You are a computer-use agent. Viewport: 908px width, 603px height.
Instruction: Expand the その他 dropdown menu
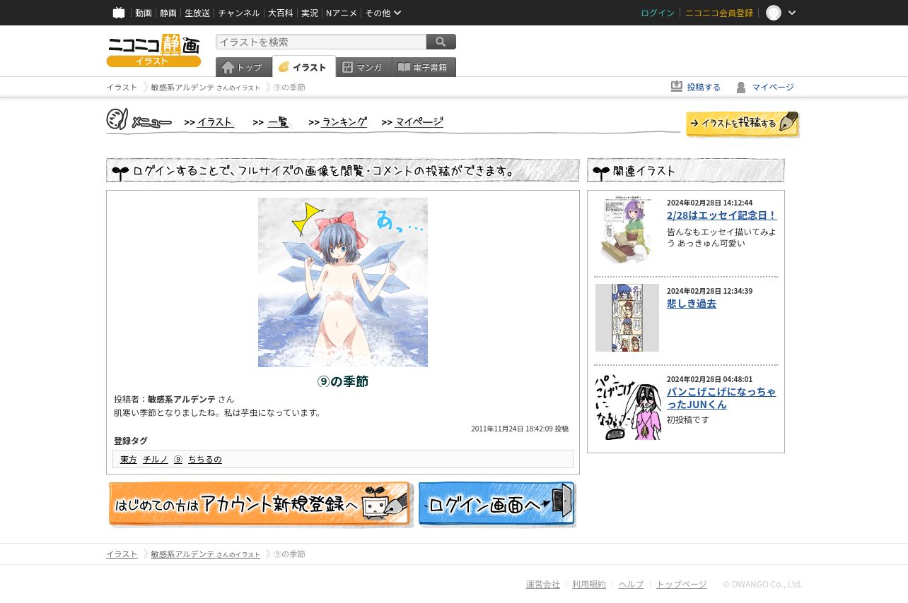coord(383,13)
